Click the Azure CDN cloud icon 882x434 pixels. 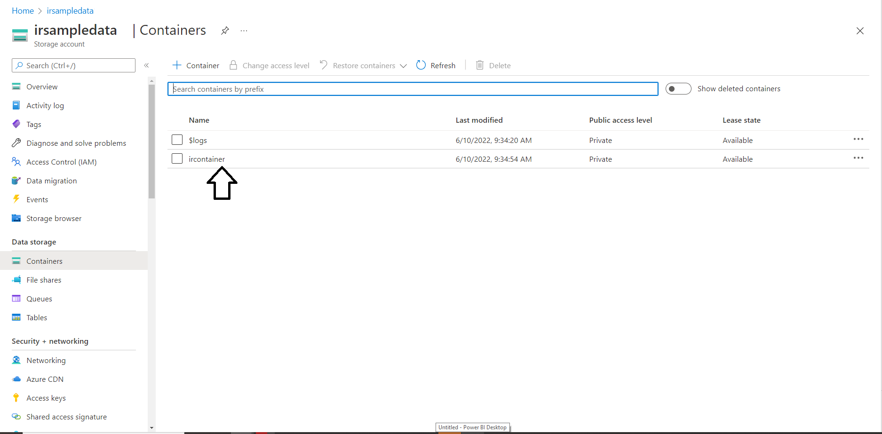coord(16,379)
